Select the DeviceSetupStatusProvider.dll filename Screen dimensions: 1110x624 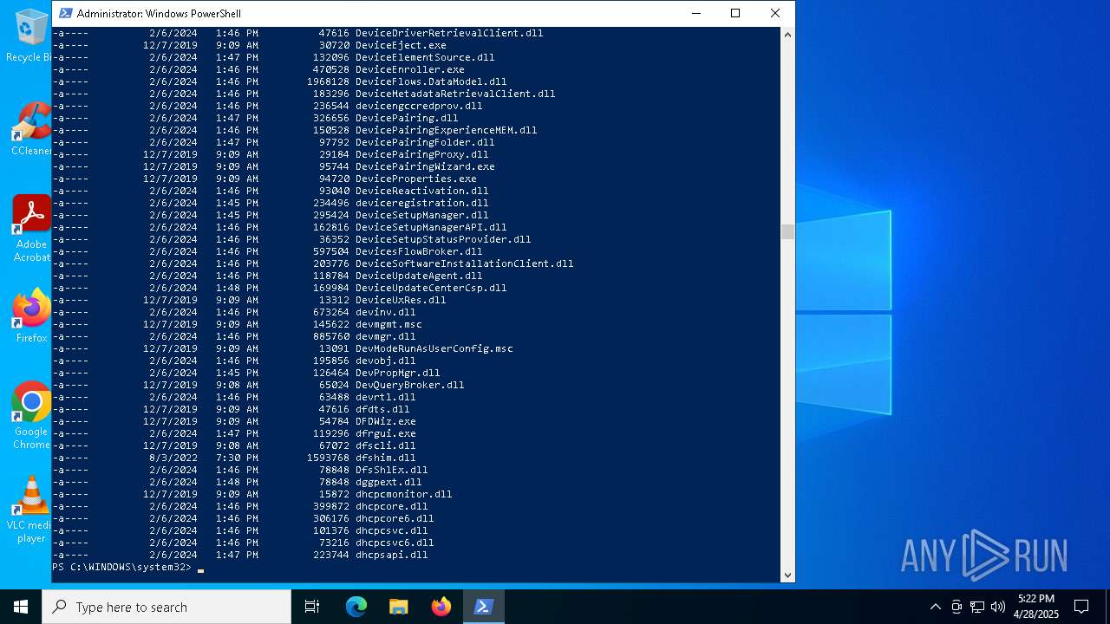click(x=443, y=239)
